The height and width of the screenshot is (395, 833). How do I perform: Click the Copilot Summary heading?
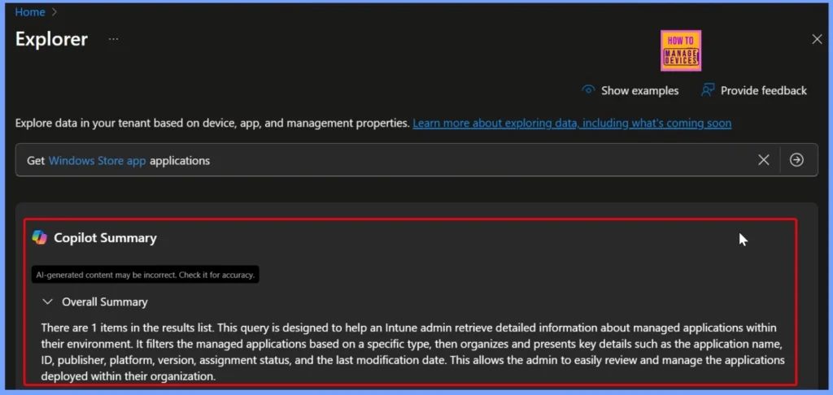coord(105,238)
